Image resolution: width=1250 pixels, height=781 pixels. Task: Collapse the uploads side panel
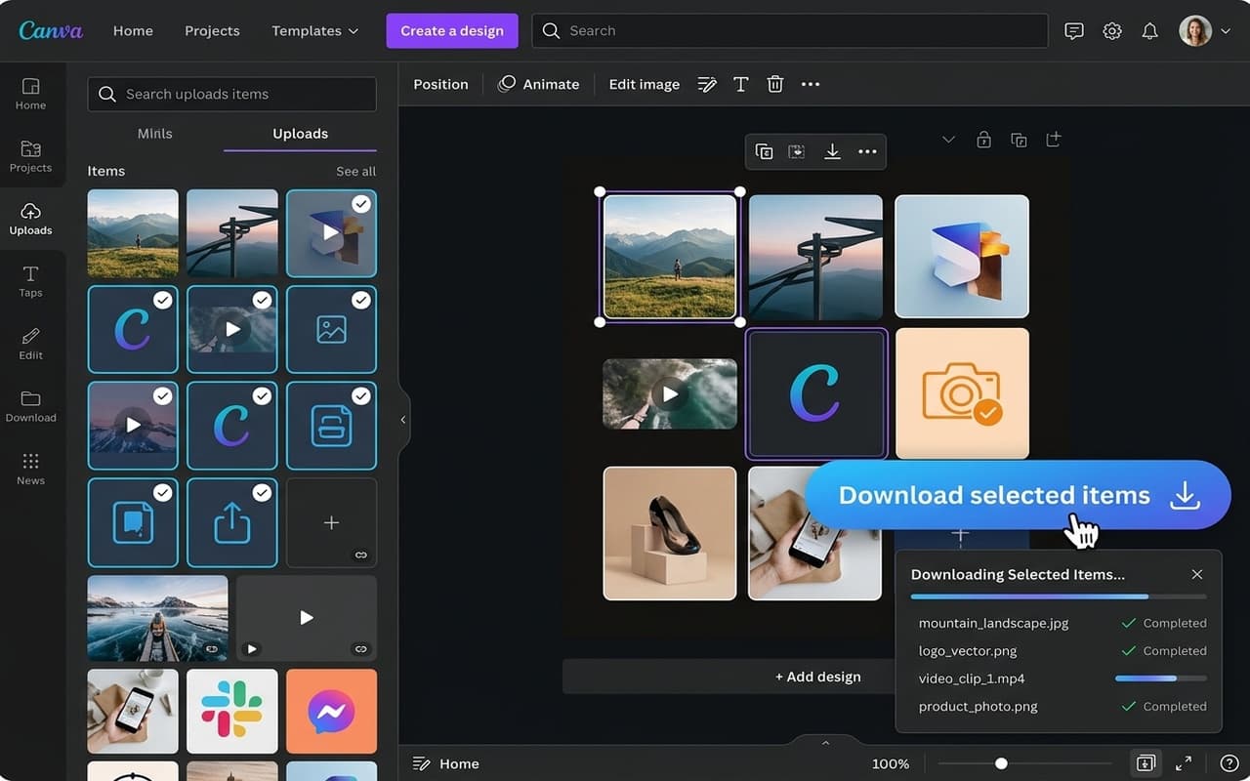(x=403, y=420)
